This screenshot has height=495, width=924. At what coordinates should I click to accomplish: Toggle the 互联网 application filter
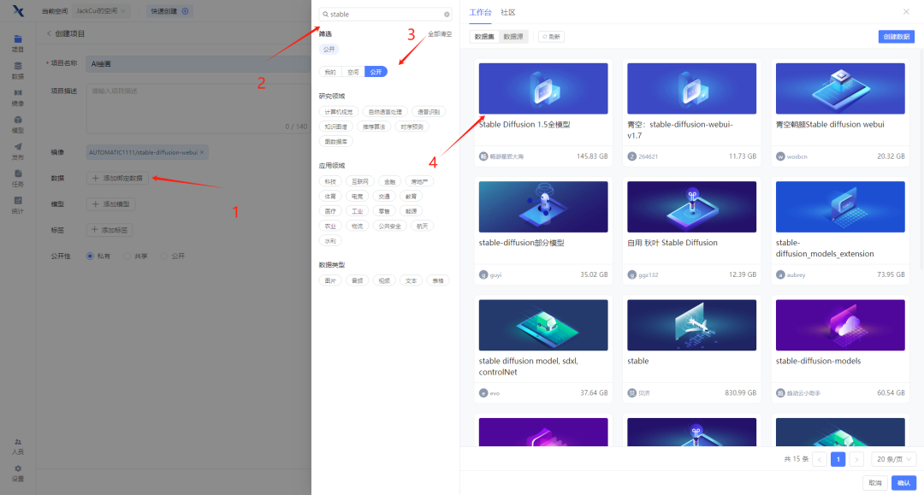(x=359, y=182)
